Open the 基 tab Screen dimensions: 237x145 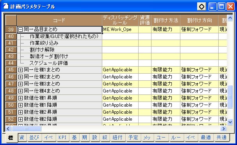pos(74,138)
